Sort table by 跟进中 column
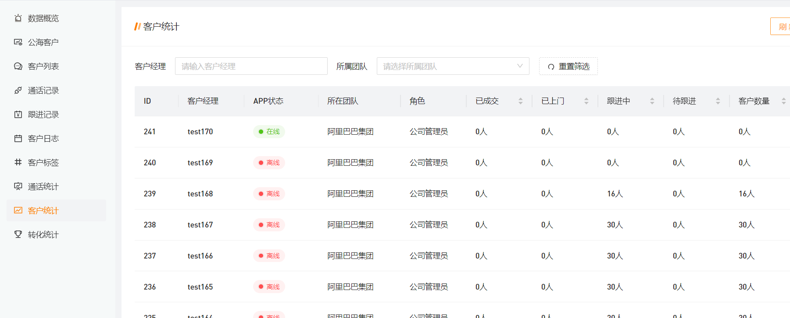The image size is (790, 318). (652, 101)
